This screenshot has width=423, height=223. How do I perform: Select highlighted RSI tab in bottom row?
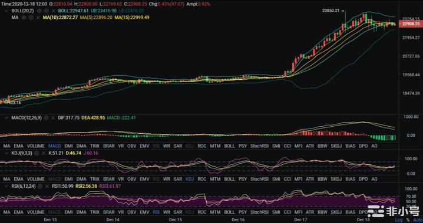156,212
